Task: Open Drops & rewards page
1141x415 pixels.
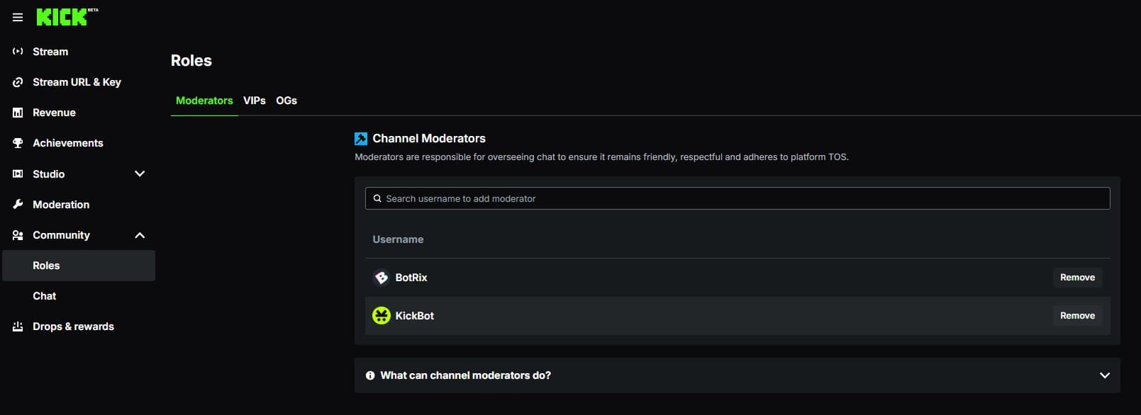Action: (79, 326)
